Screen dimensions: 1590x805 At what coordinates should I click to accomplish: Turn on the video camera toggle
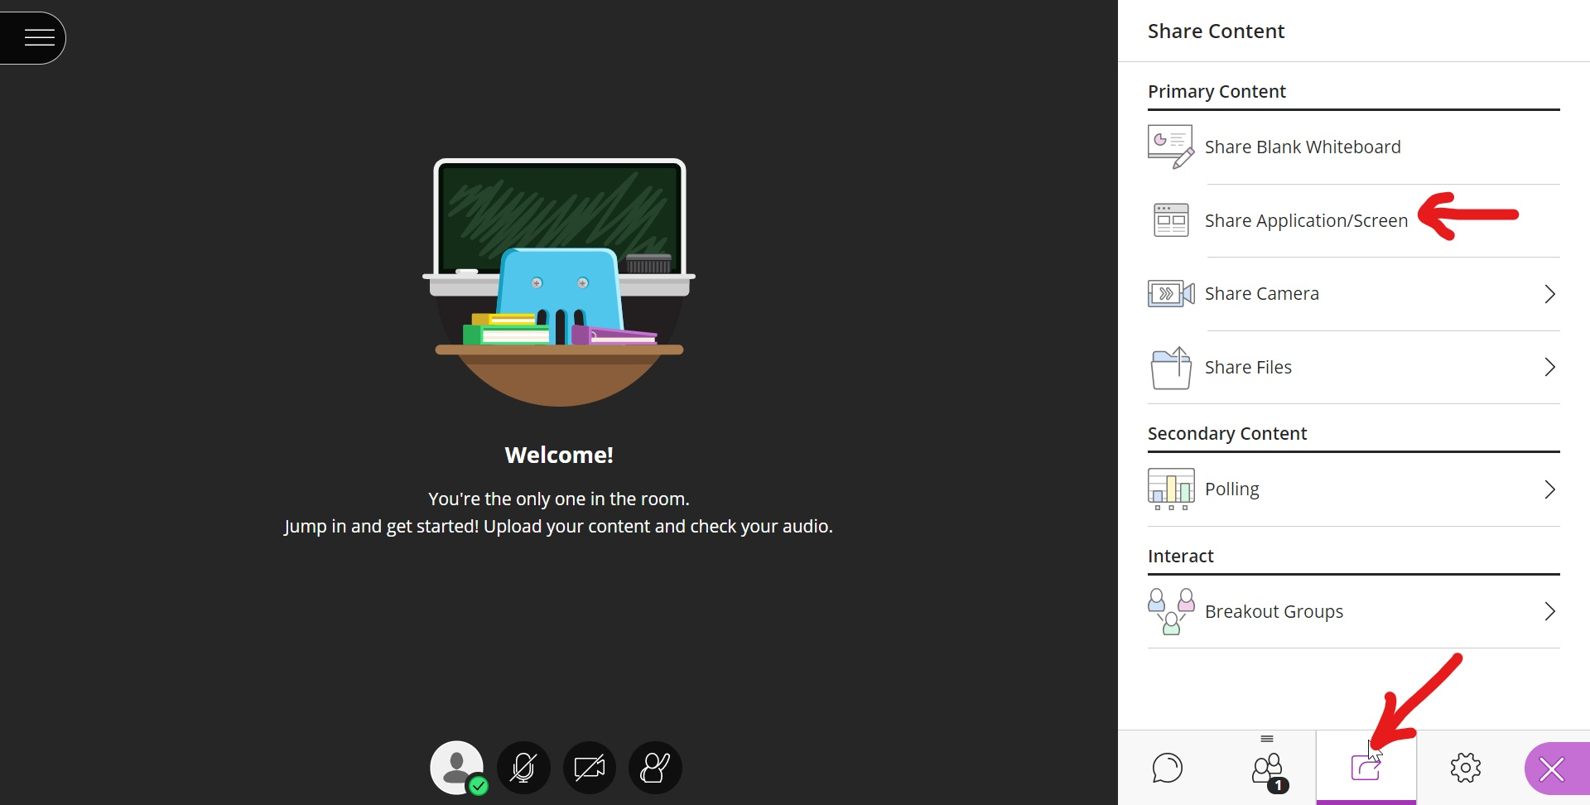pyautogui.click(x=590, y=768)
